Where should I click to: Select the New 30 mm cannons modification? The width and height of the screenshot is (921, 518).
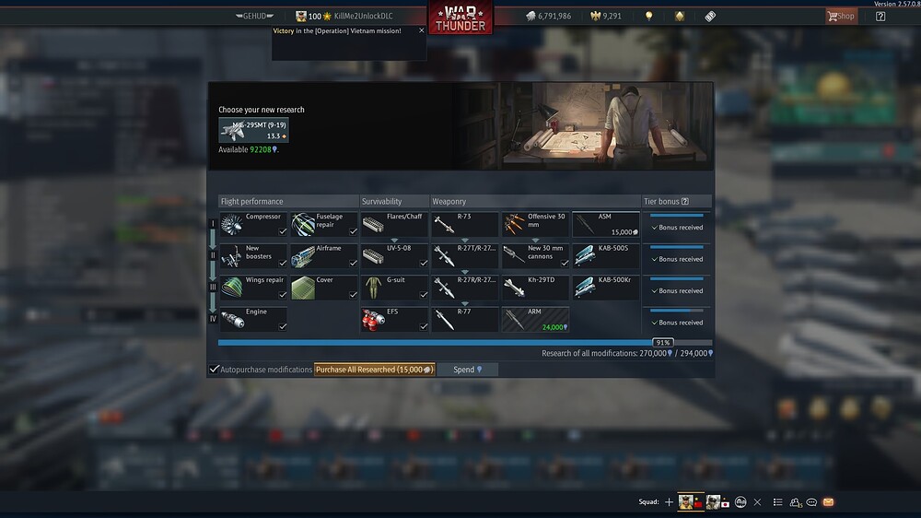[x=535, y=256]
